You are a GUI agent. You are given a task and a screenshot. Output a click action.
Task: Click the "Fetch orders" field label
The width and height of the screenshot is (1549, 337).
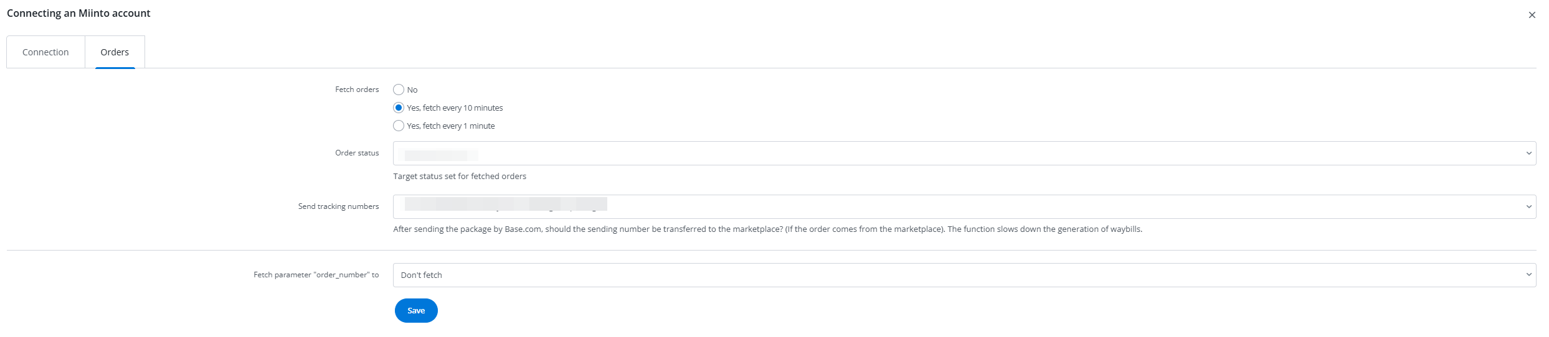pyautogui.click(x=357, y=90)
